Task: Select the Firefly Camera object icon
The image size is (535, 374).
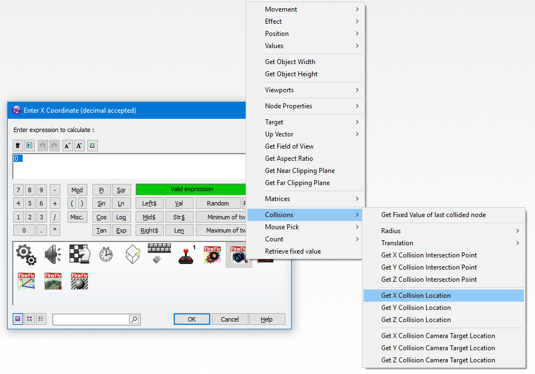Action: pyautogui.click(x=238, y=254)
